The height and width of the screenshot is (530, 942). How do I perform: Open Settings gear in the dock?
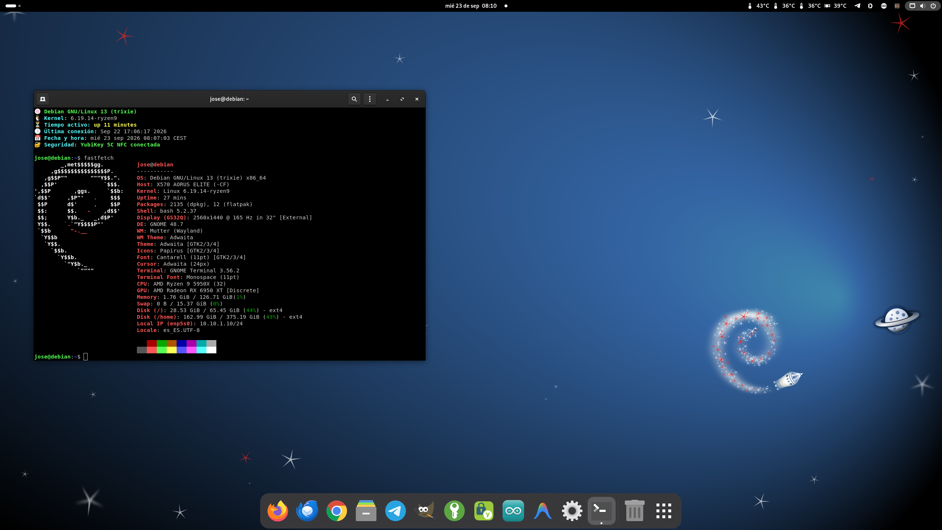pyautogui.click(x=572, y=511)
